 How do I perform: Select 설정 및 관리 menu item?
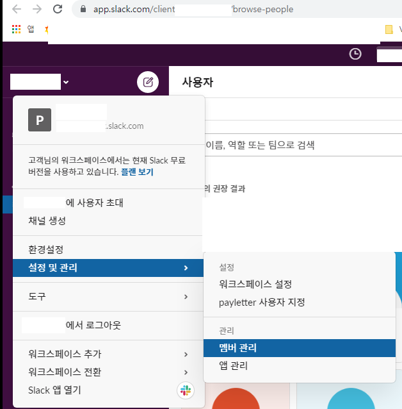pos(108,268)
